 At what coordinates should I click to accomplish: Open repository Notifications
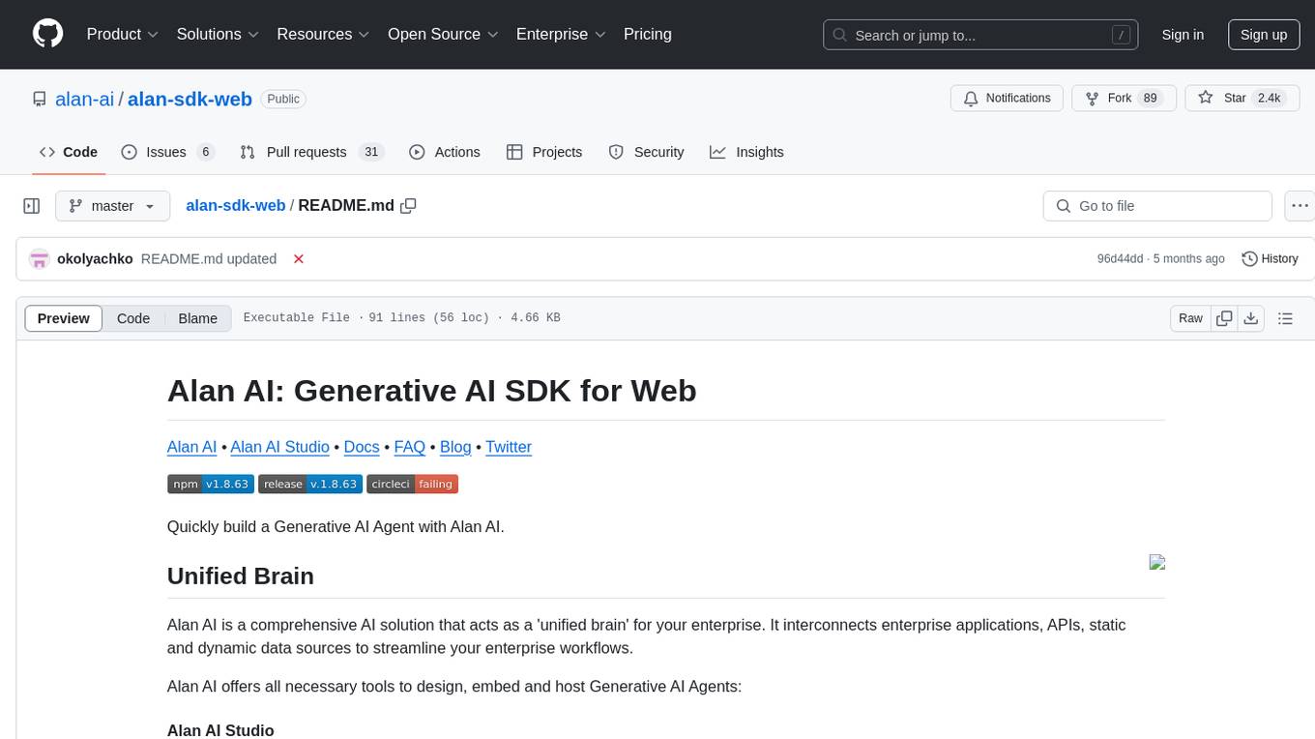click(1008, 99)
